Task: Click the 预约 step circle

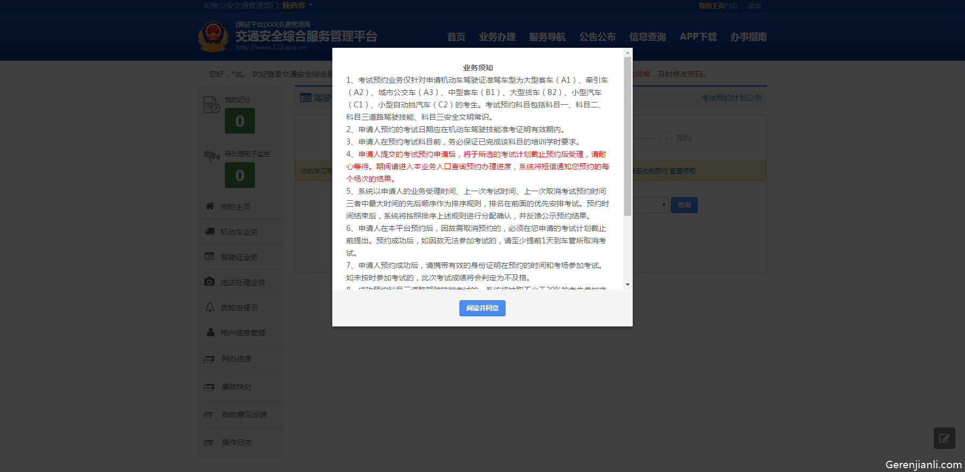Action: [666, 138]
